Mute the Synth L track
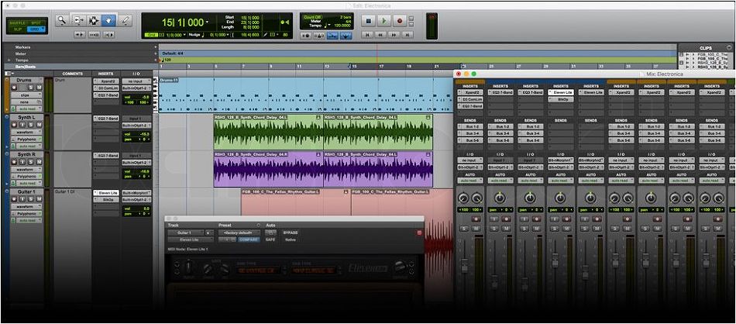The image size is (736, 324). [x=40, y=125]
